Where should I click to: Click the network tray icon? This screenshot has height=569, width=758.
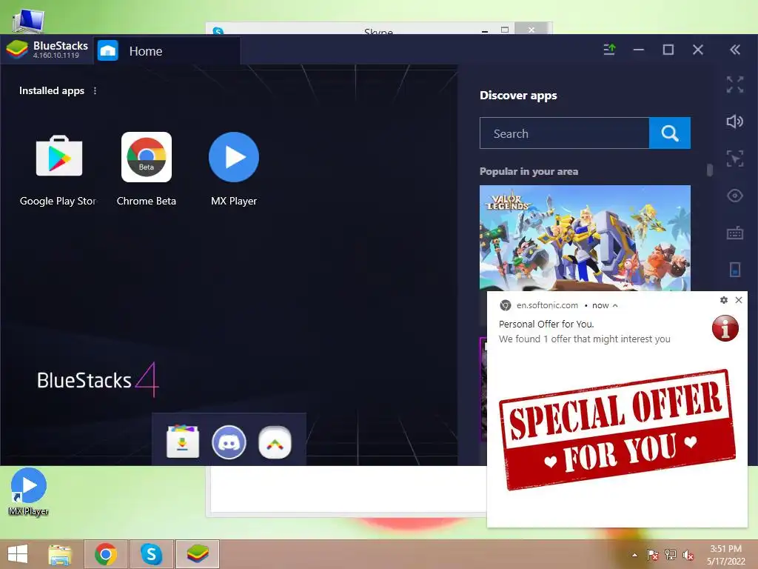[x=671, y=555]
